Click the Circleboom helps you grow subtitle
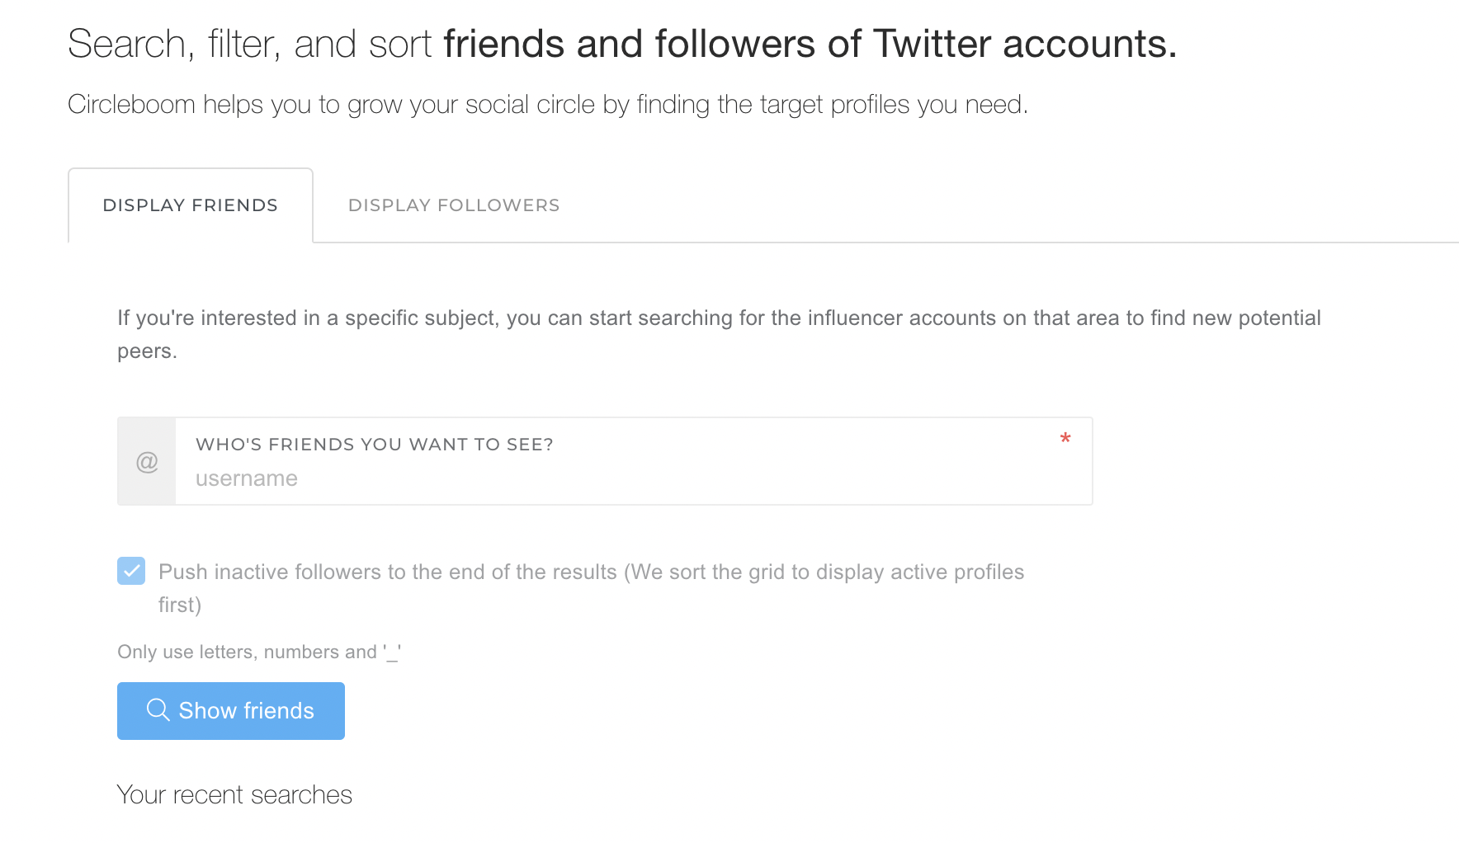 pos(548,105)
